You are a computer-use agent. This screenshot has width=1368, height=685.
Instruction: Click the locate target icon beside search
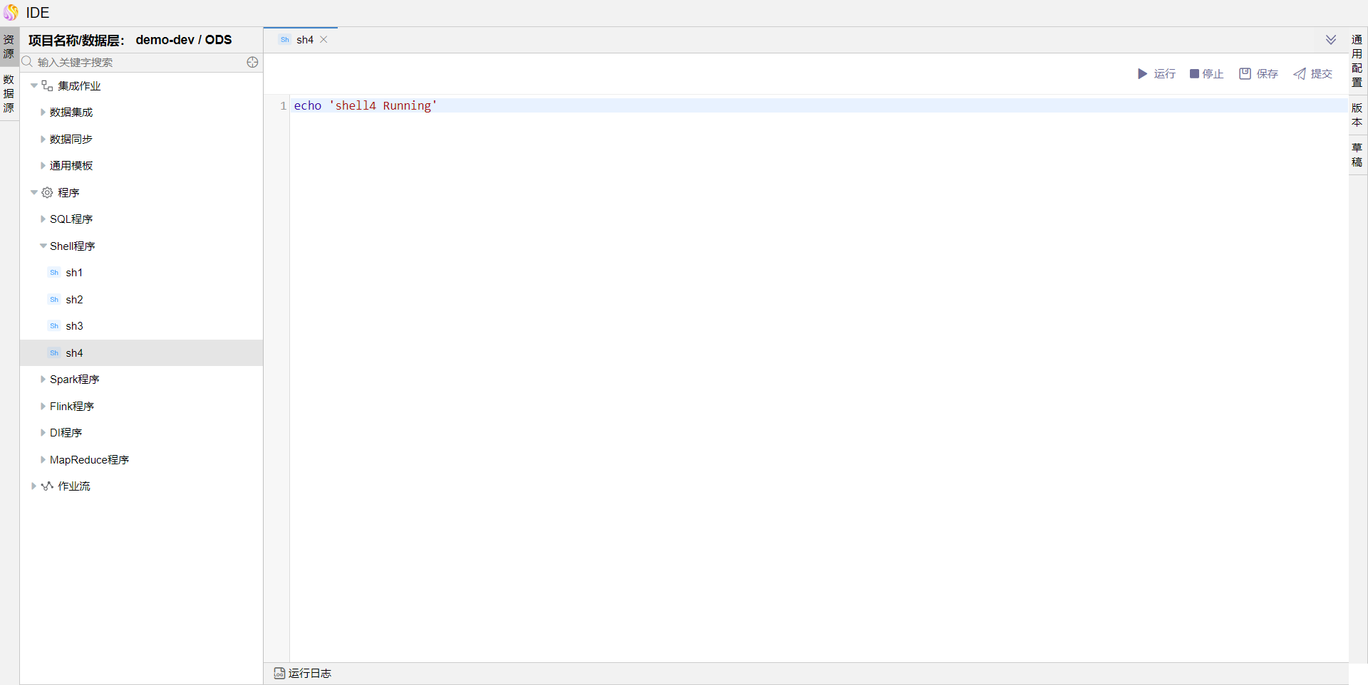click(x=252, y=63)
